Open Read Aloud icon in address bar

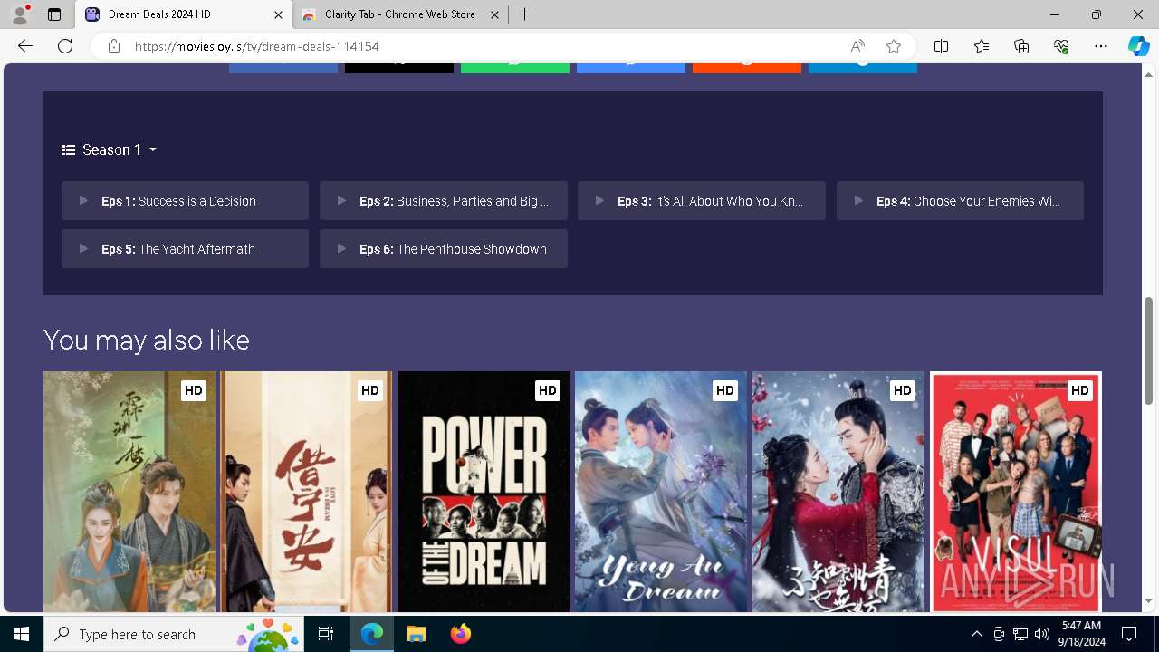point(857,46)
